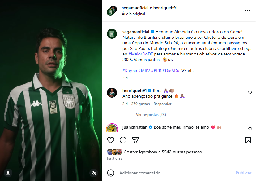The image size is (256, 181).
Task: View 5542 outras pessoas likes list
Action: point(182,152)
